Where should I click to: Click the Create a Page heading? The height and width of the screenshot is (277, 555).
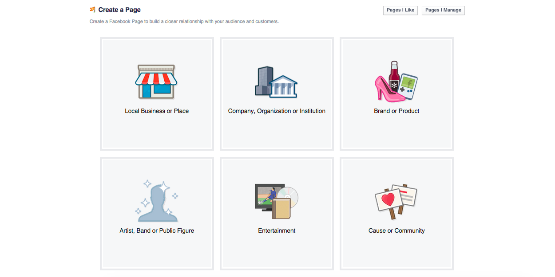click(119, 10)
